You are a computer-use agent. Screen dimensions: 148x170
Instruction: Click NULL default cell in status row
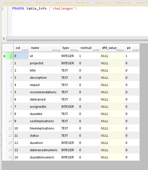112,136
